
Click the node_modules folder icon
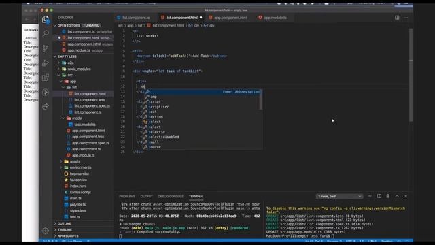(64, 69)
